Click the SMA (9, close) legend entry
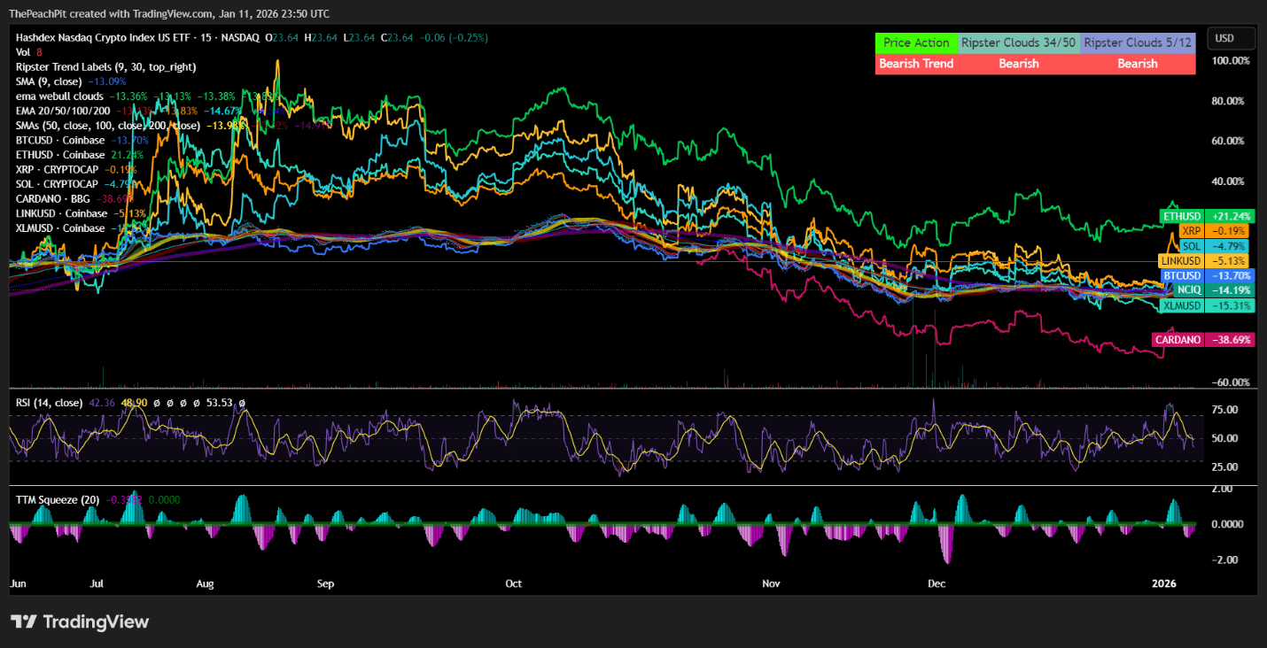1267x648 pixels. tap(48, 81)
